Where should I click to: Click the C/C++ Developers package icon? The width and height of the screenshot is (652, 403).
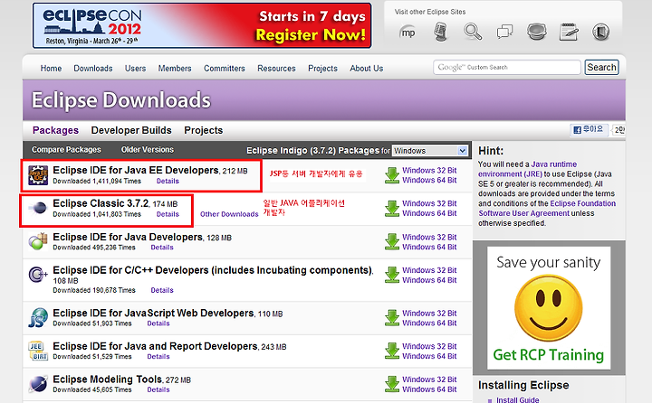(x=38, y=275)
